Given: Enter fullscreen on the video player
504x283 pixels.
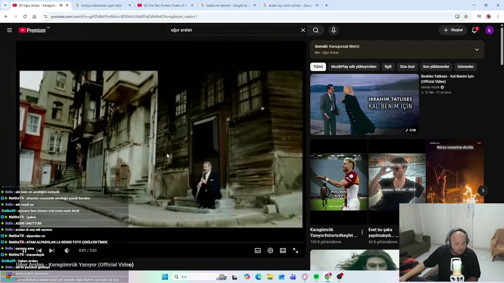Looking at the screenshot, I should (295, 250).
